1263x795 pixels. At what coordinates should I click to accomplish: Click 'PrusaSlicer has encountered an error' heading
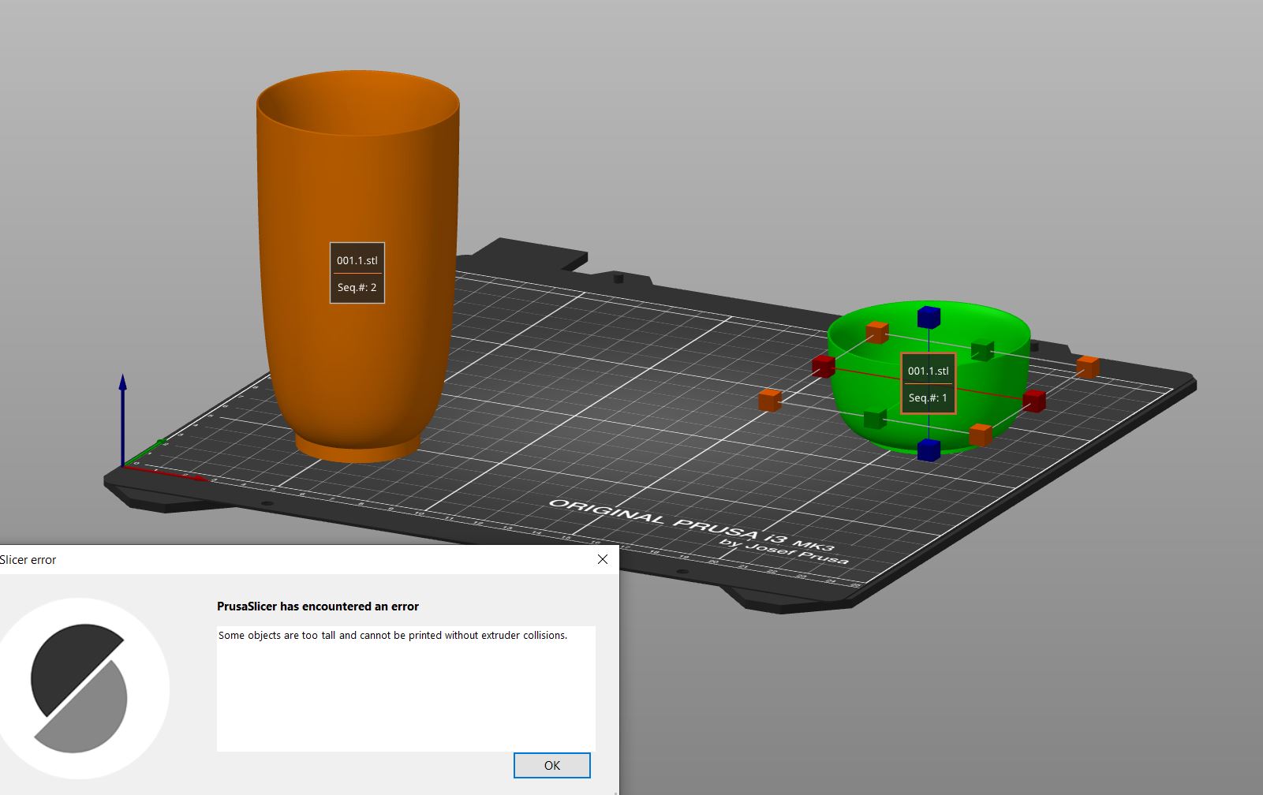coord(318,607)
